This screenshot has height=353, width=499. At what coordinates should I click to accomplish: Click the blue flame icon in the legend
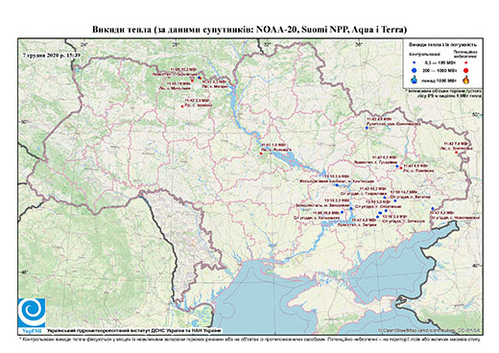(415, 80)
